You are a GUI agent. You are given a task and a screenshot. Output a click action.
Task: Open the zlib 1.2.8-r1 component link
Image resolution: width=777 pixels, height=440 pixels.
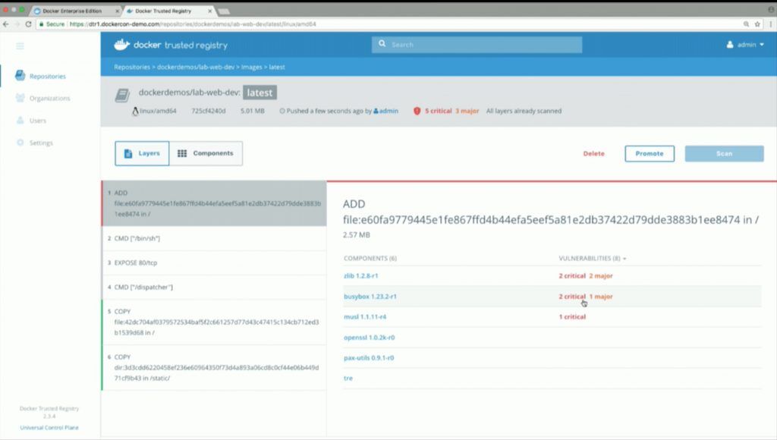360,275
